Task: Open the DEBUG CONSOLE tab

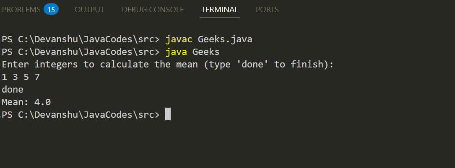Action: [x=153, y=10]
